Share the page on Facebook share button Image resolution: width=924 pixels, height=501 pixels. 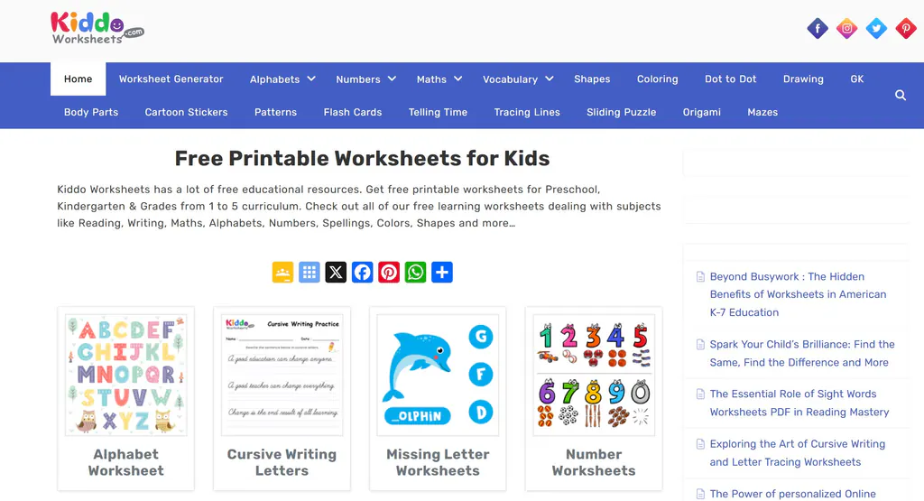363,273
